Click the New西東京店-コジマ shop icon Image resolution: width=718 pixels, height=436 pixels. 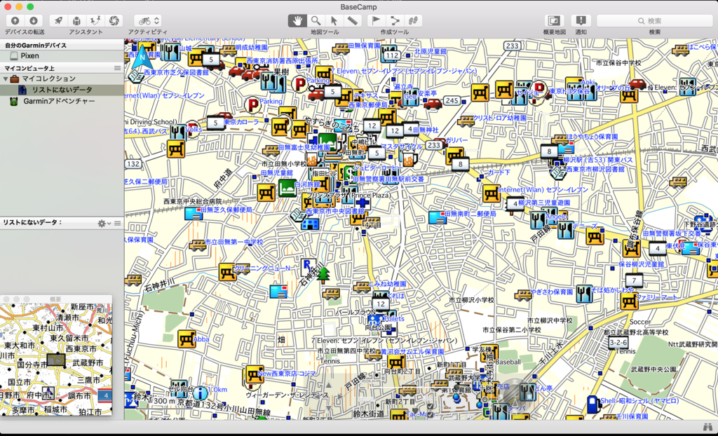[254, 374]
